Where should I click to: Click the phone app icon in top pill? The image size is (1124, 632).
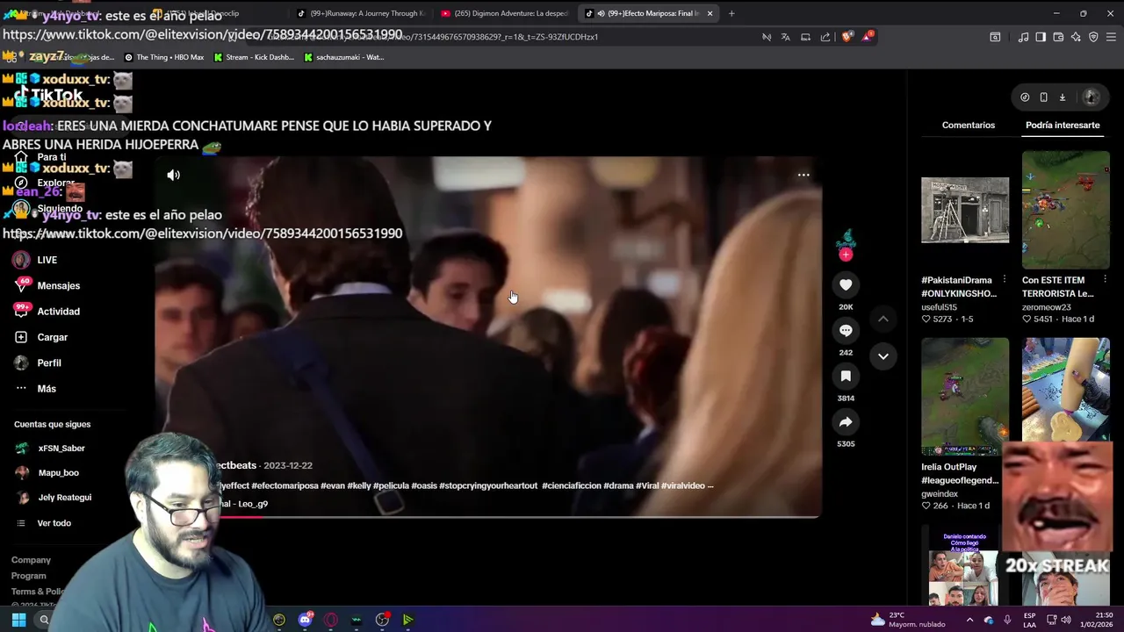coord(1043,97)
